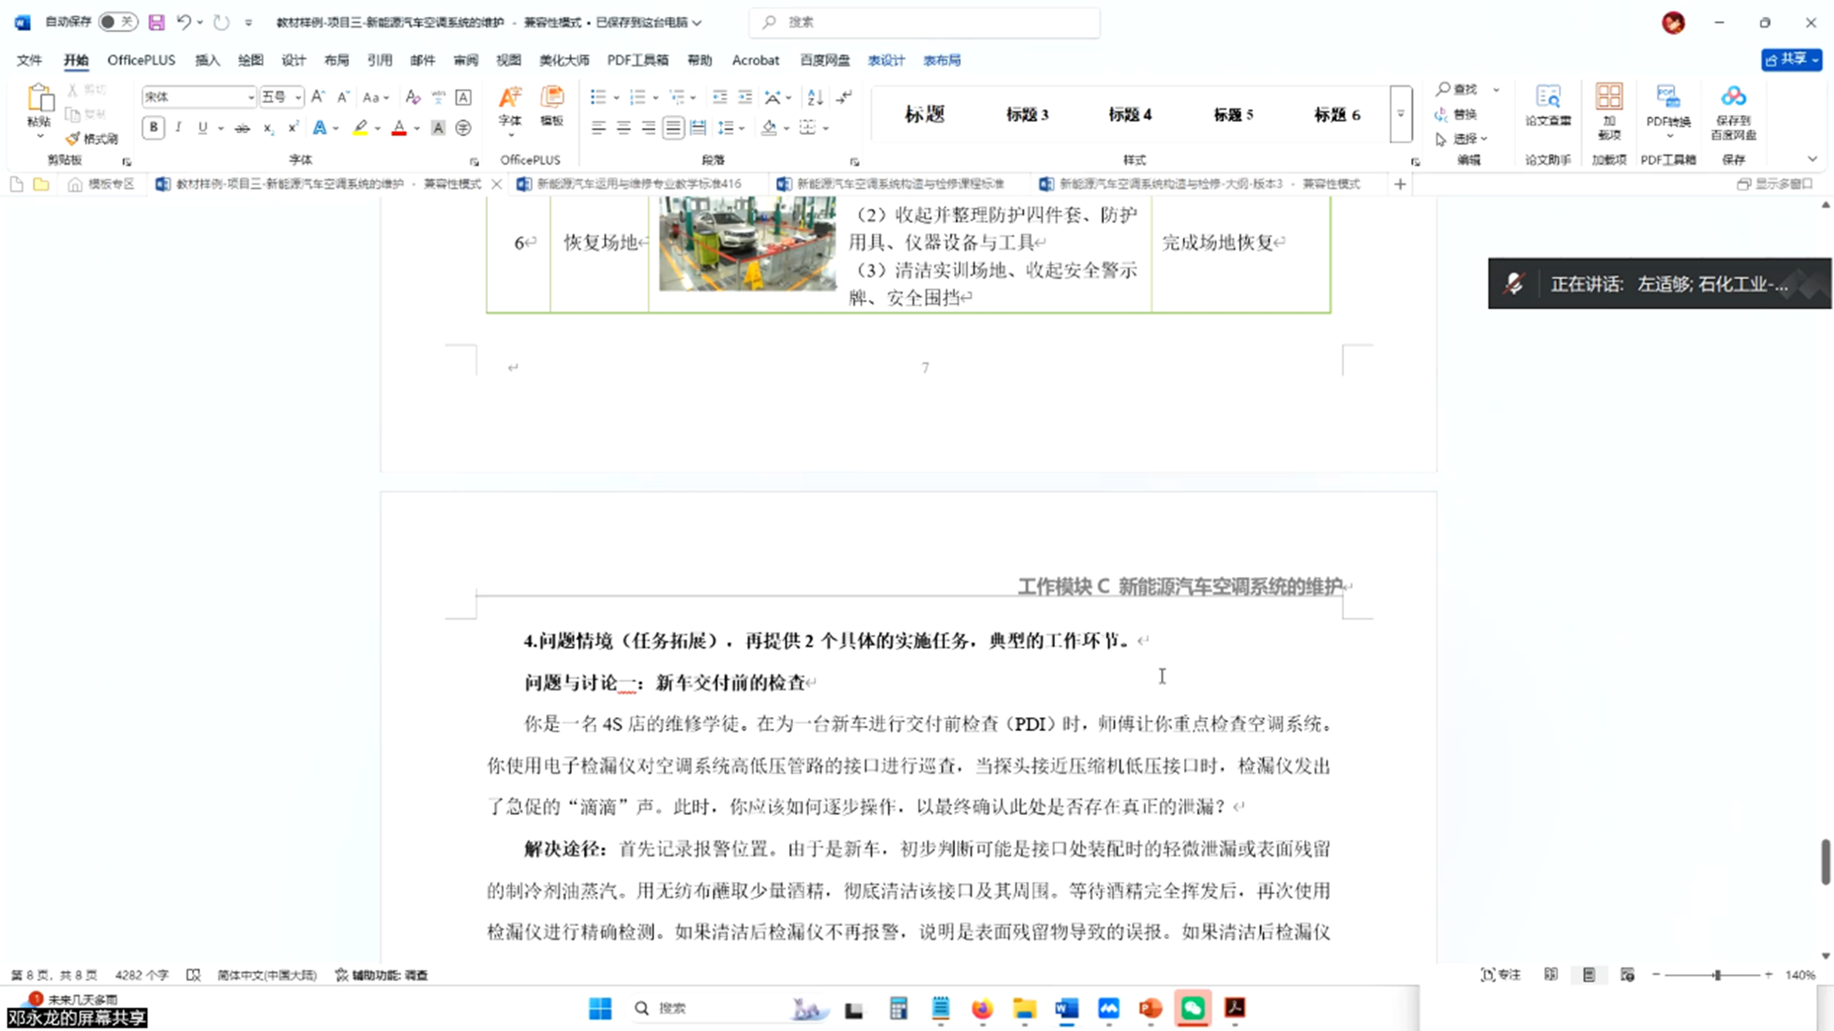Click the sort A-Z icon
1834x1031 pixels.
815,97
